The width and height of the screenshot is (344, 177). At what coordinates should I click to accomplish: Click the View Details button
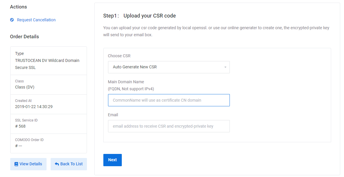[28, 164]
